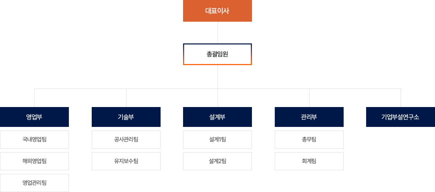Select the 기업부설연구소 header

click(401, 117)
